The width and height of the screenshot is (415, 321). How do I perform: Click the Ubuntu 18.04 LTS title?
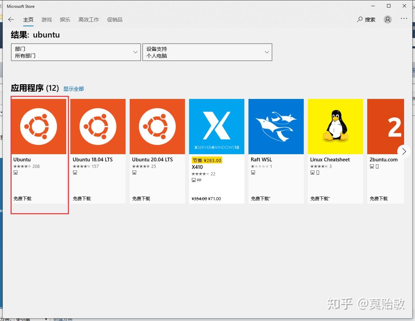(x=92, y=160)
